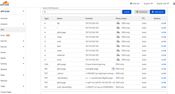
Task: Toggle proxy cloud icon for * record
Action: [x=118, y=28]
